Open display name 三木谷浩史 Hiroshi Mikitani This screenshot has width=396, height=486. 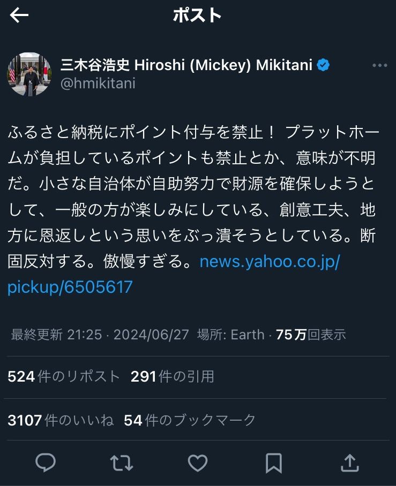click(x=185, y=65)
